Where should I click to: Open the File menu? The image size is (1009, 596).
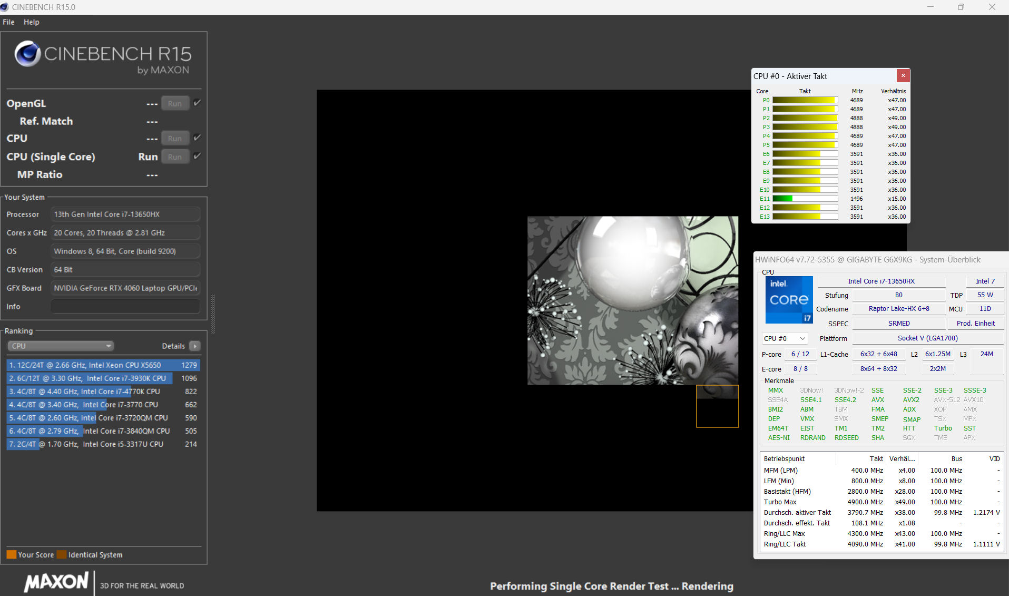(8, 22)
